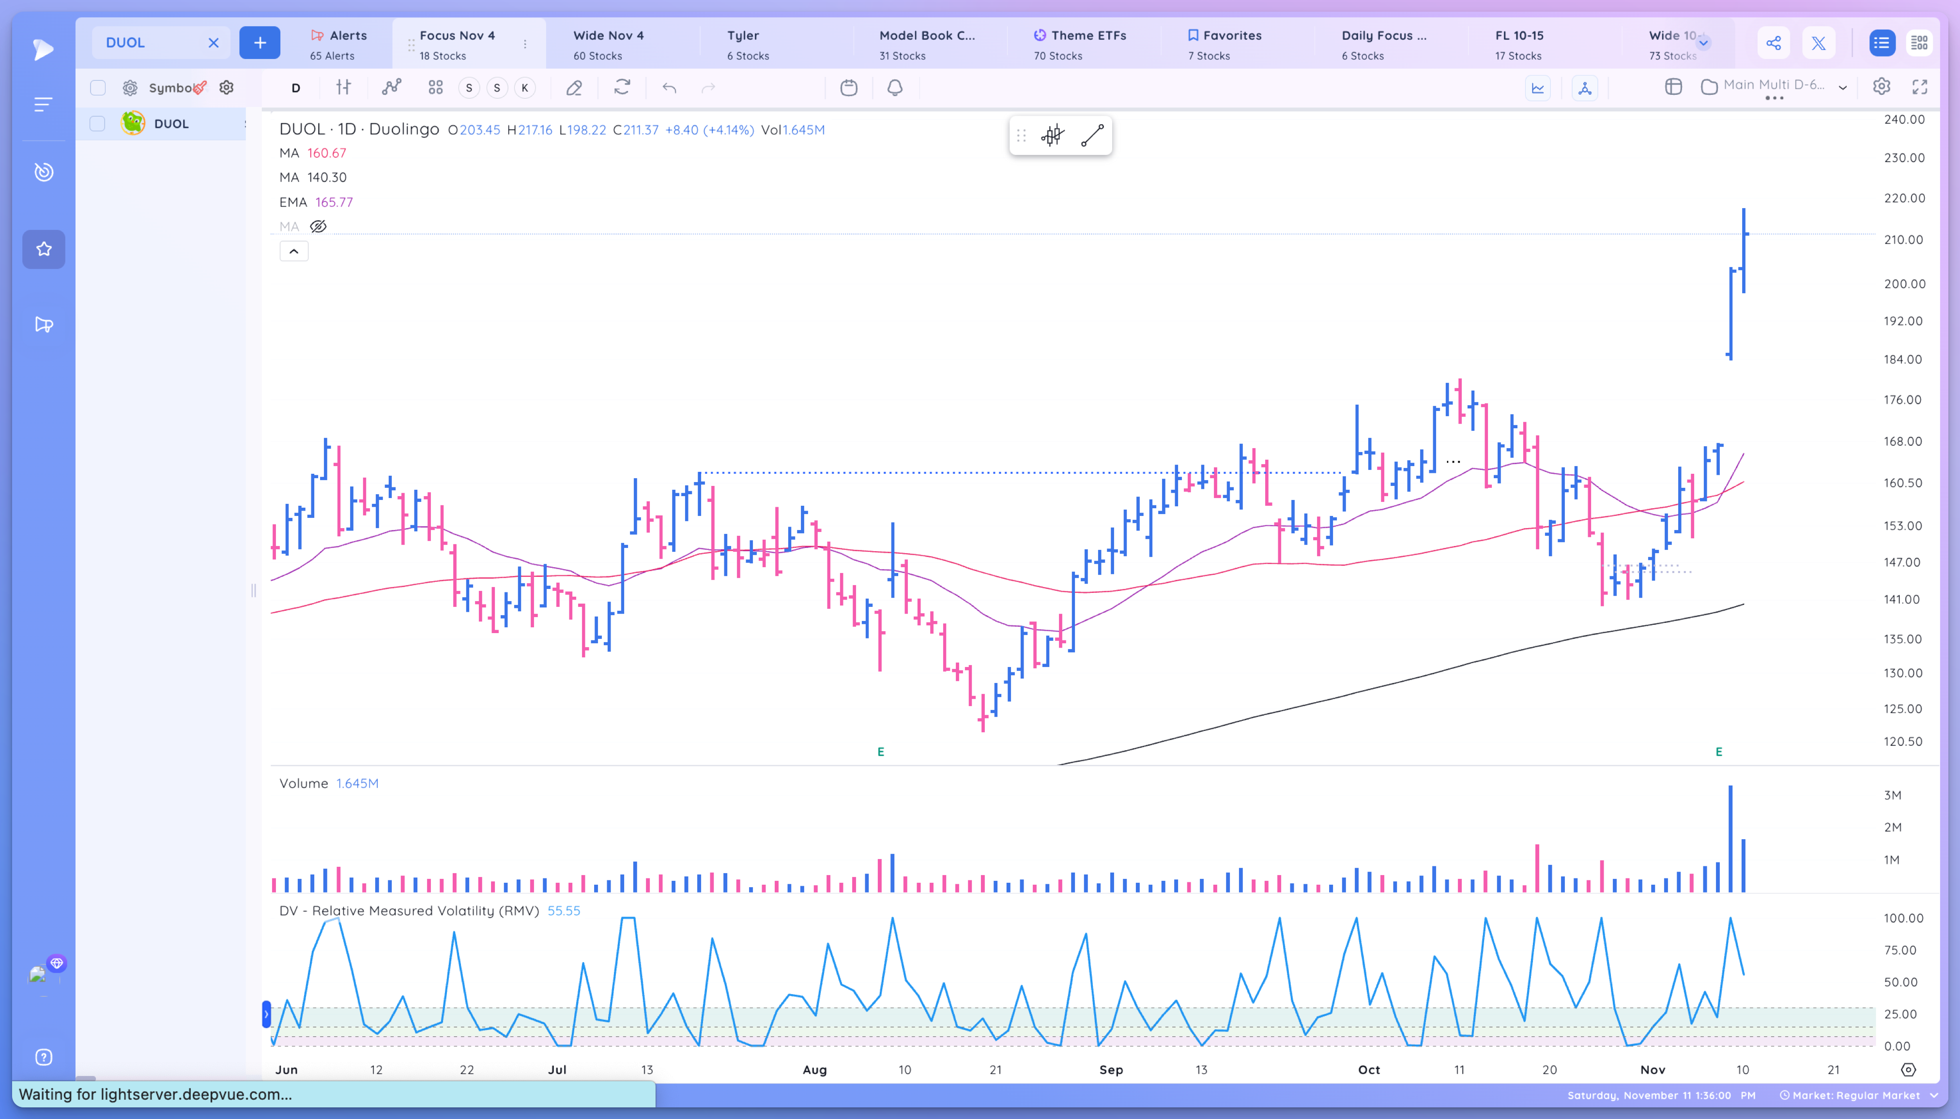Select the star watchlists sidebar icon
Screen dimensions: 1960x1119
pyautogui.click(x=44, y=249)
